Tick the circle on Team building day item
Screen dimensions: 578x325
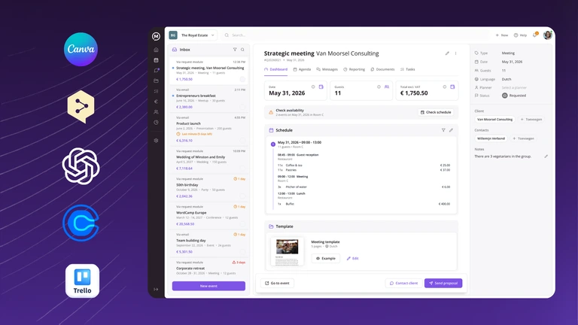242,252
